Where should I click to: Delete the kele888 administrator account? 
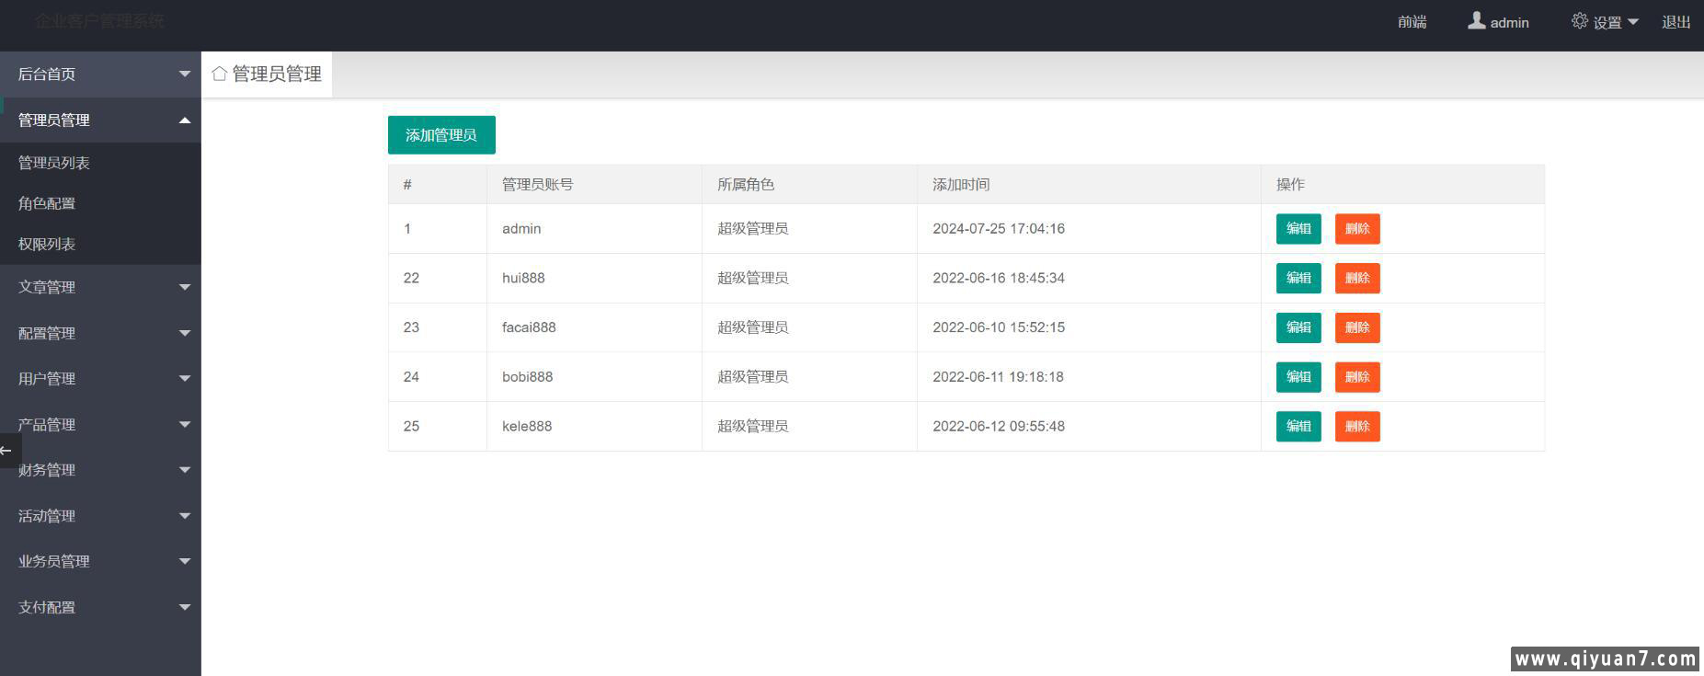point(1356,426)
